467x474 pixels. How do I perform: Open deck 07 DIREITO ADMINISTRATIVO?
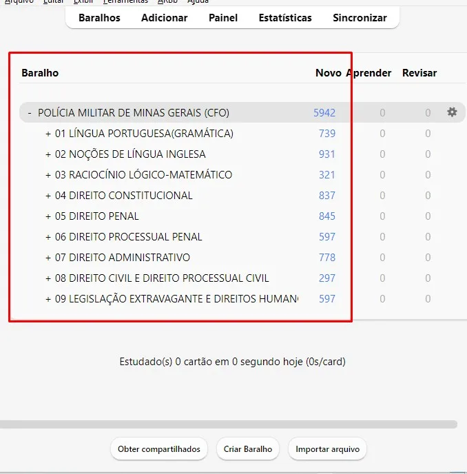123,258
